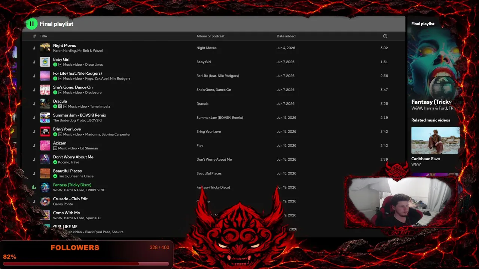Click the Related music videos heading
This screenshot has width=479, height=269.
[431, 120]
